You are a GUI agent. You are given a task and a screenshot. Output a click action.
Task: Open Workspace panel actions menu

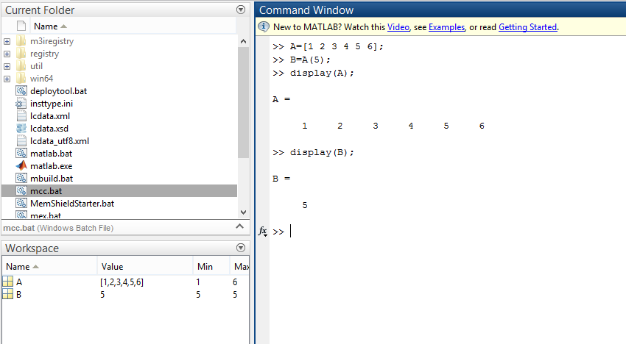(241, 248)
